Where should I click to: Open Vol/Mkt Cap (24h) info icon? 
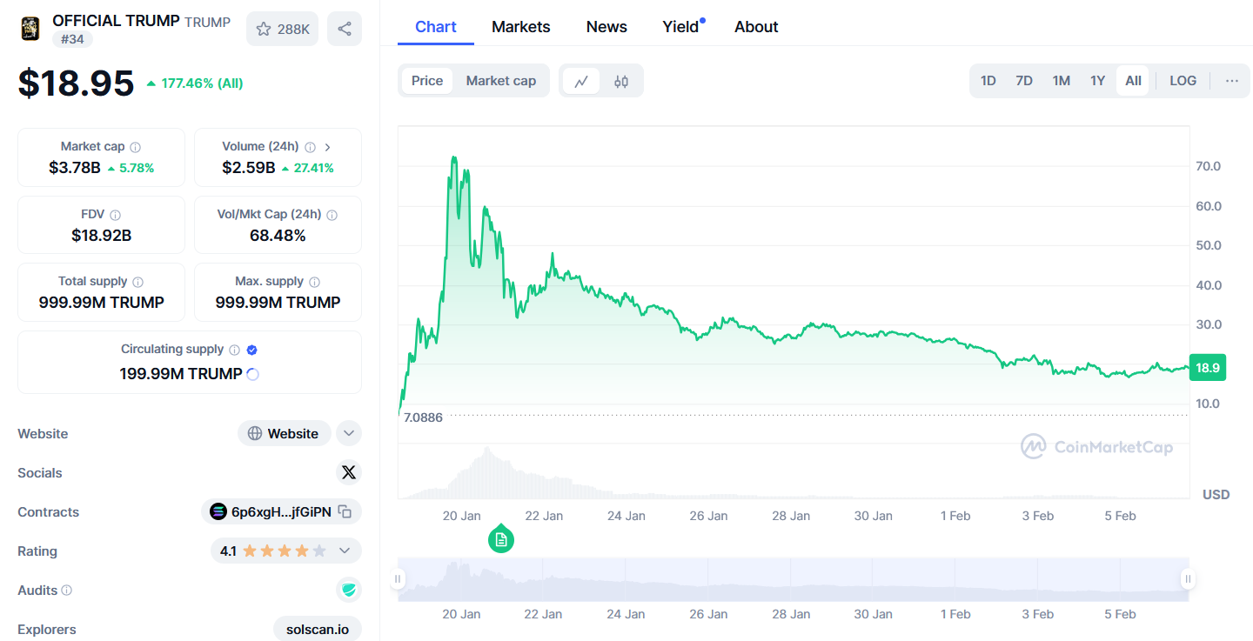(x=332, y=215)
